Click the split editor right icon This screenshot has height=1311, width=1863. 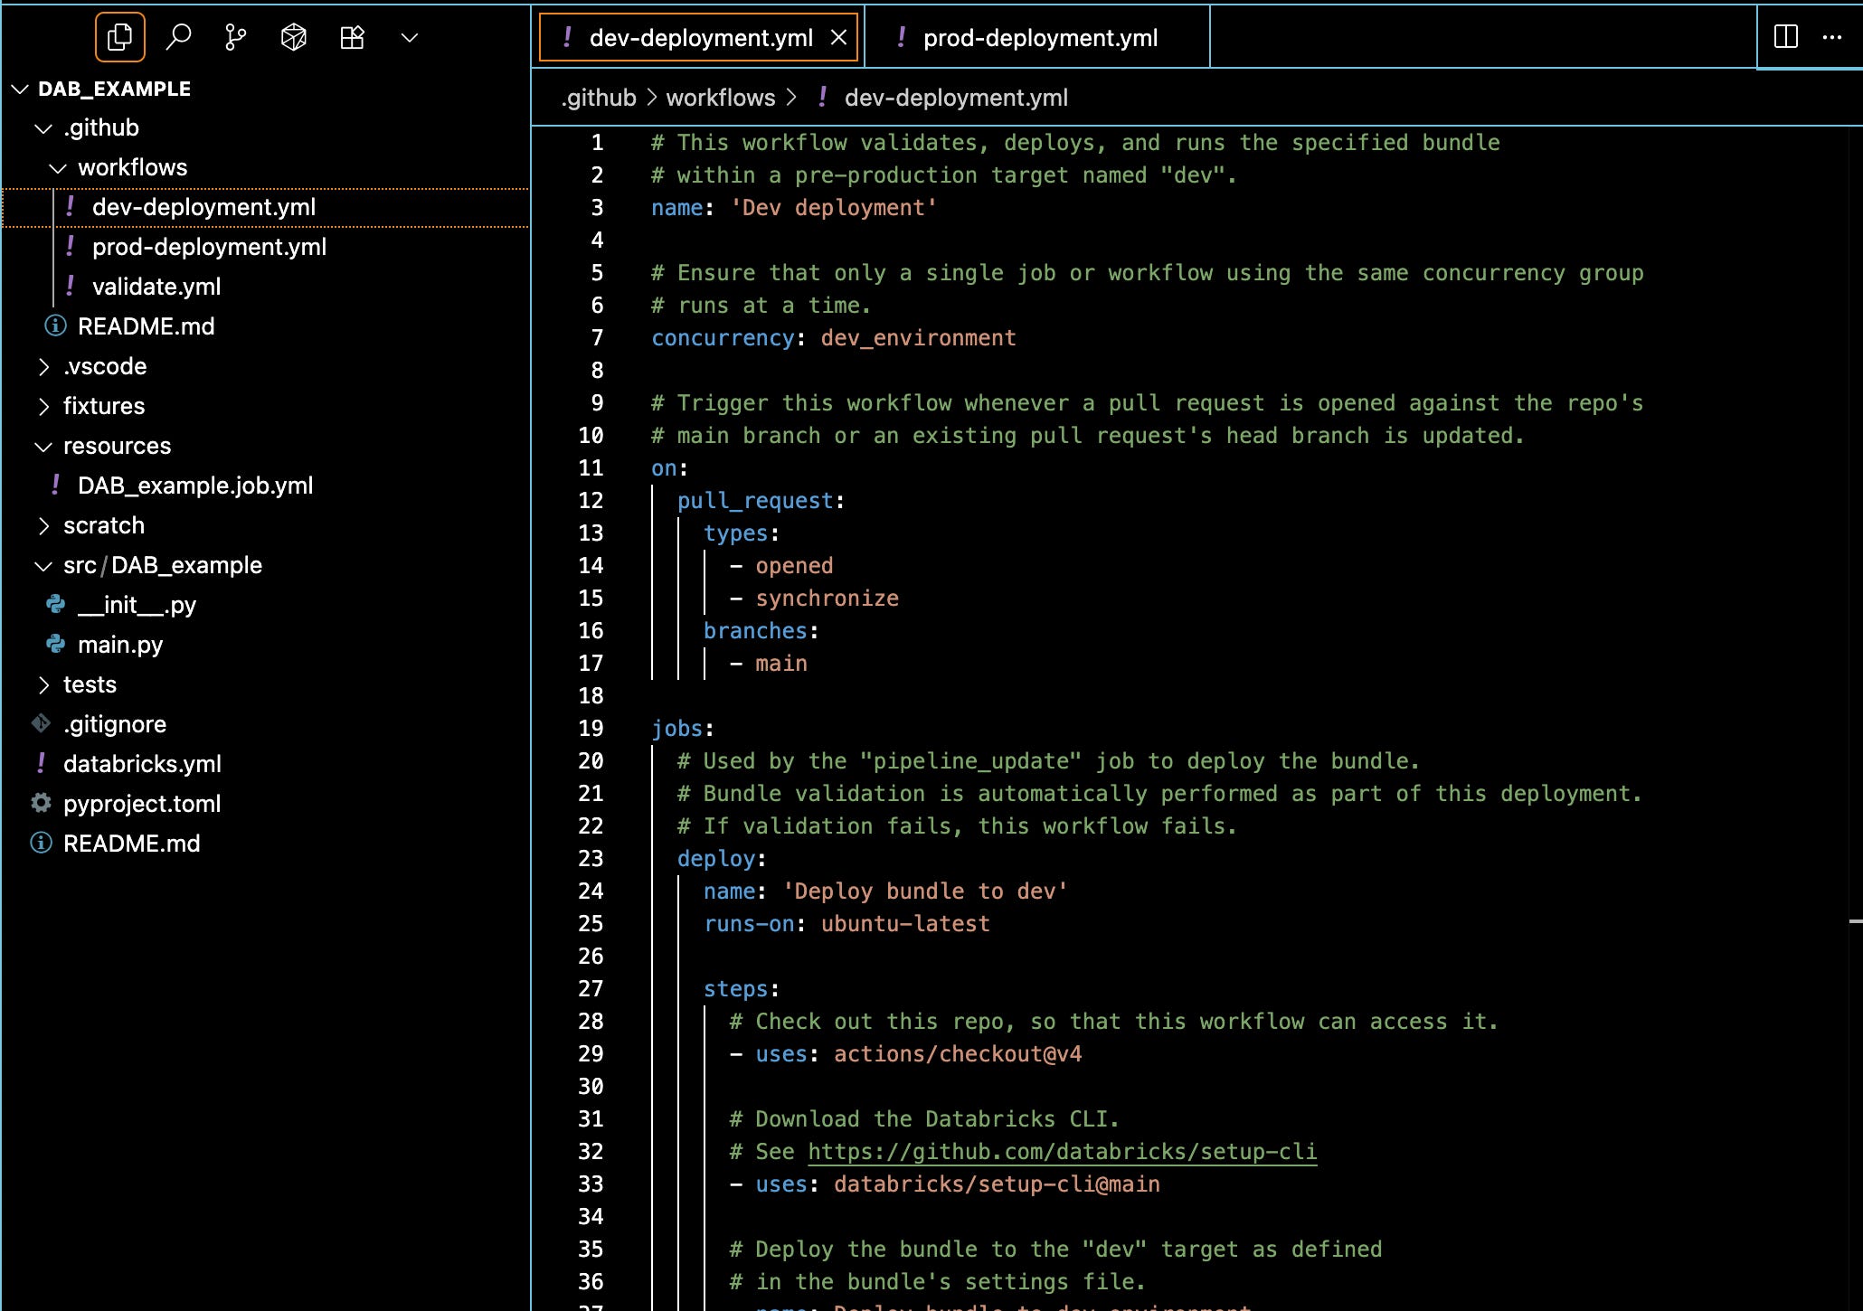tap(1785, 37)
